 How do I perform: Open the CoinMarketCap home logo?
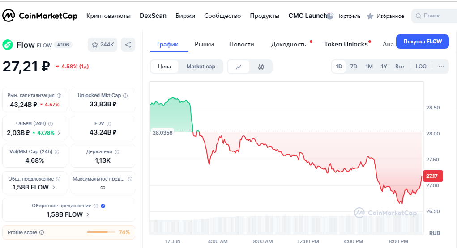click(40, 16)
